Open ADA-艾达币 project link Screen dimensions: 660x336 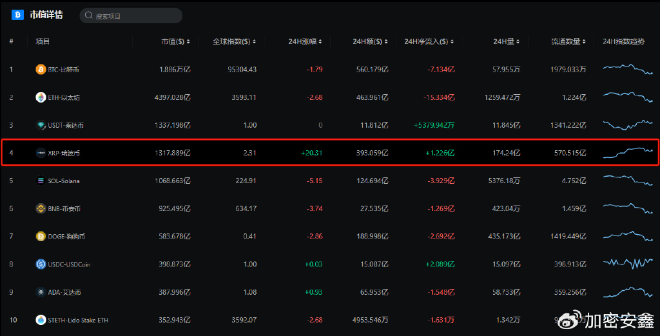click(x=64, y=292)
